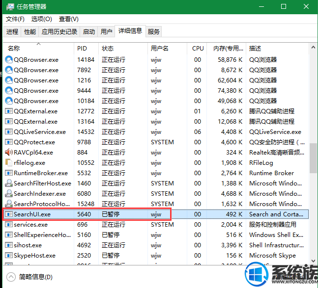Click the QQBrowser.exe icon for PID 7892

click(9, 70)
